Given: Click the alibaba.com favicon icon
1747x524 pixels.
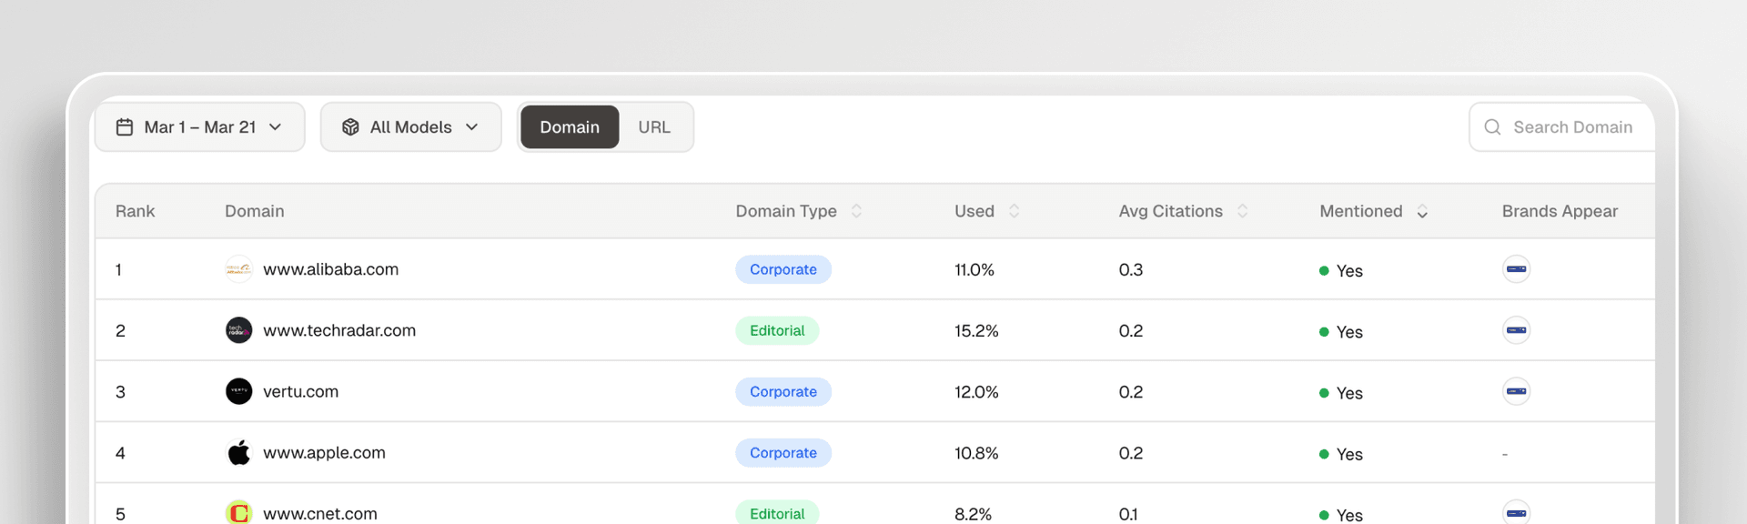Looking at the screenshot, I should point(238,269).
